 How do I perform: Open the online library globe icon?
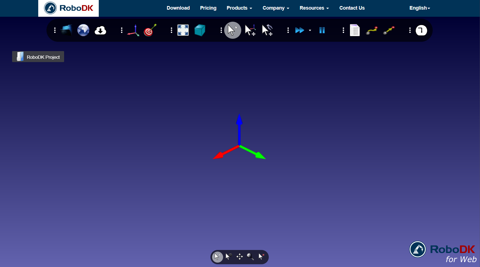click(83, 30)
